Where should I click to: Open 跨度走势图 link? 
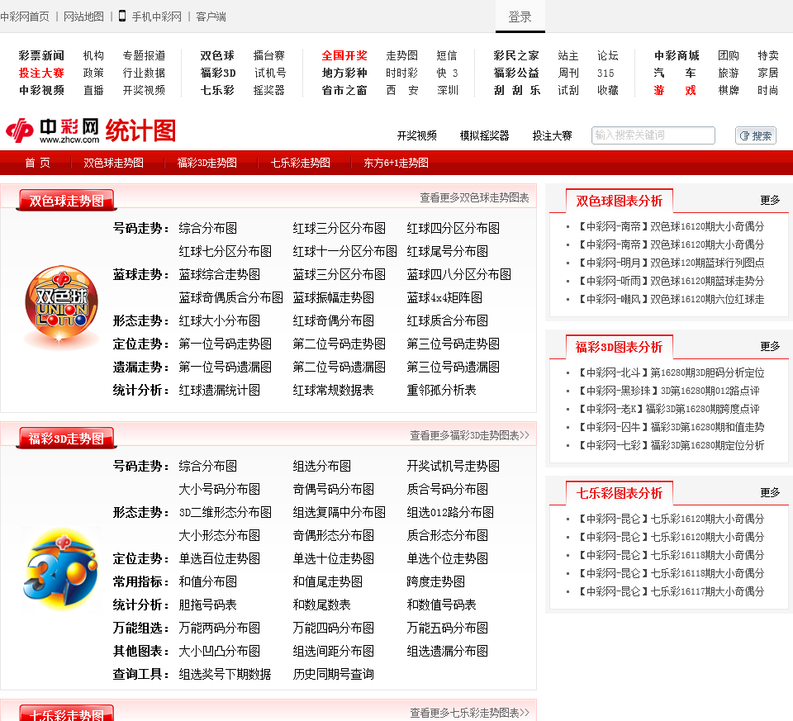point(435,582)
